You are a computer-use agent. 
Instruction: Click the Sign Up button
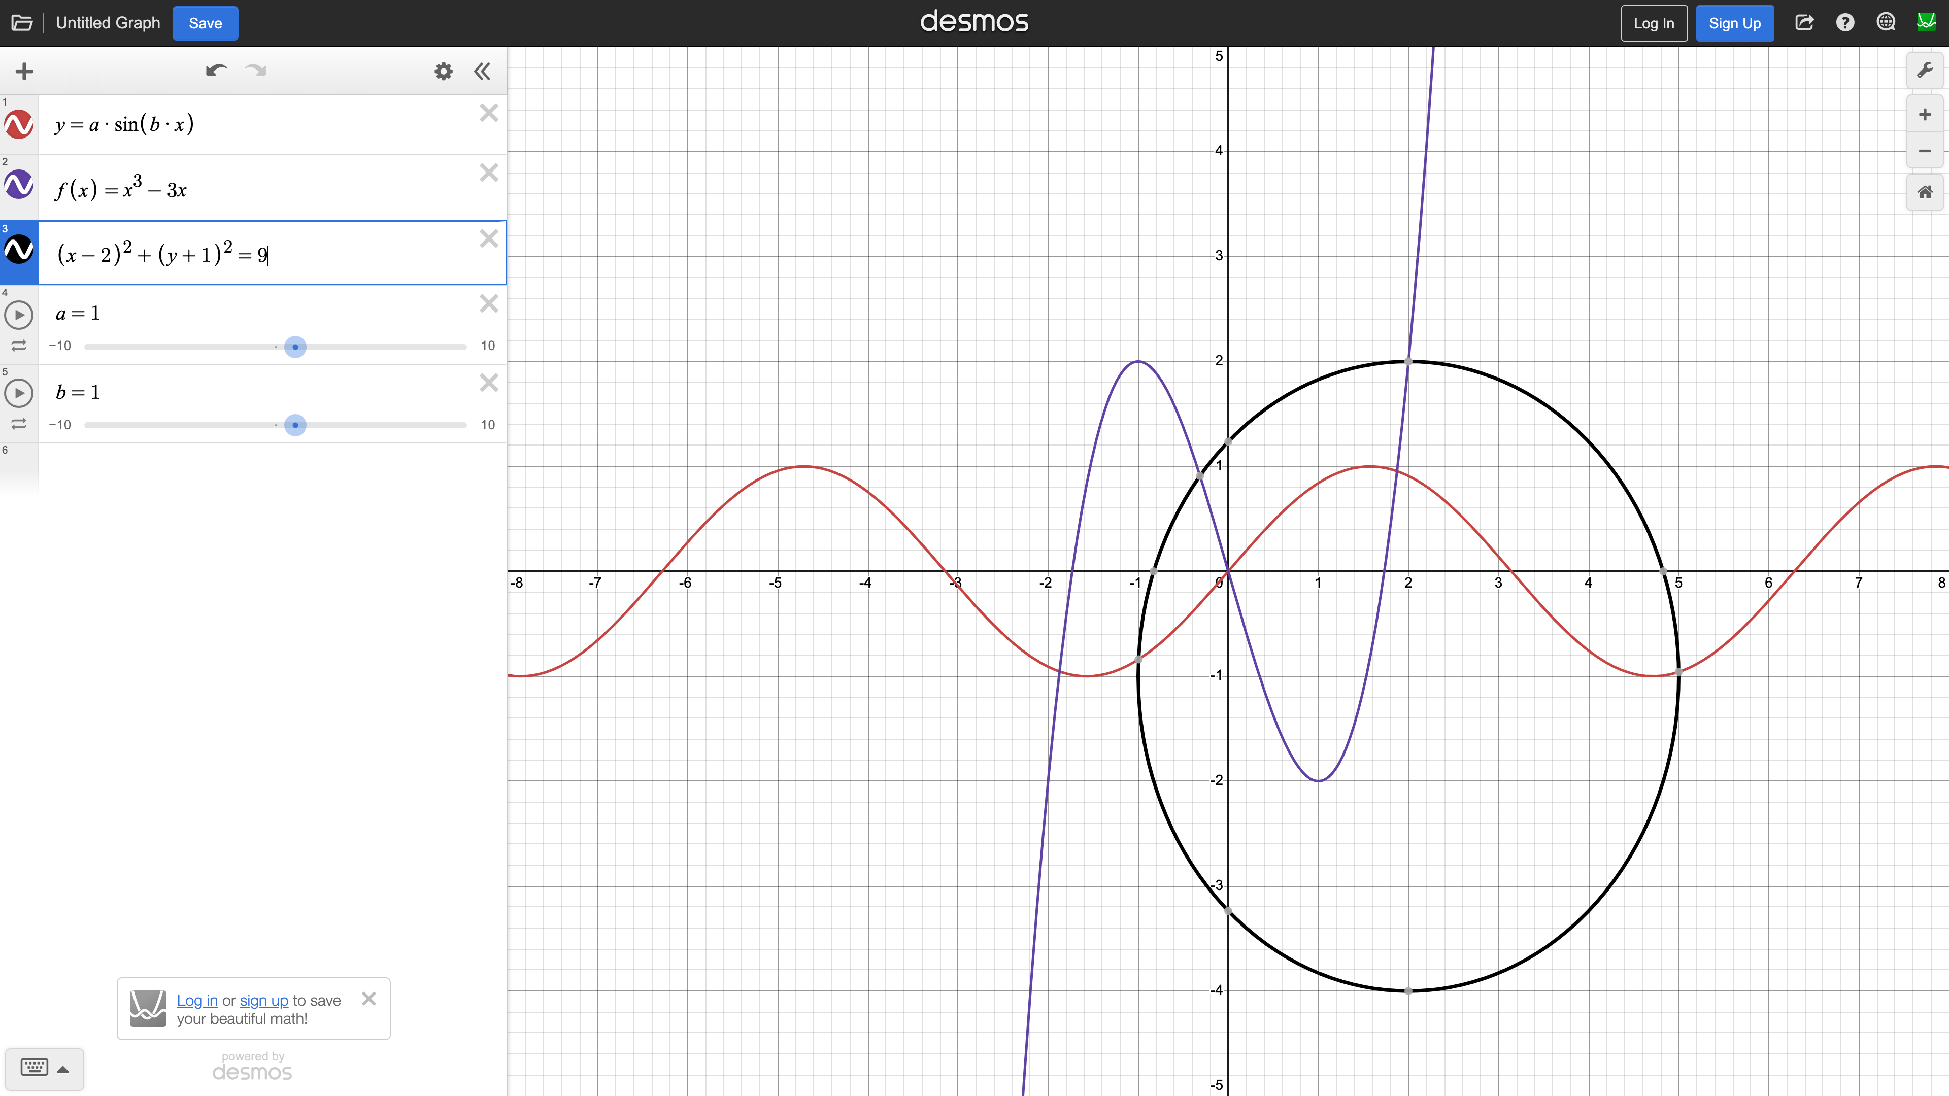coord(1734,23)
